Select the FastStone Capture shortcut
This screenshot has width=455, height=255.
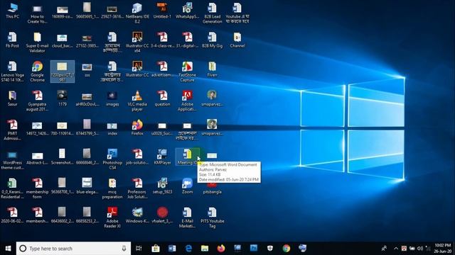pos(187,72)
